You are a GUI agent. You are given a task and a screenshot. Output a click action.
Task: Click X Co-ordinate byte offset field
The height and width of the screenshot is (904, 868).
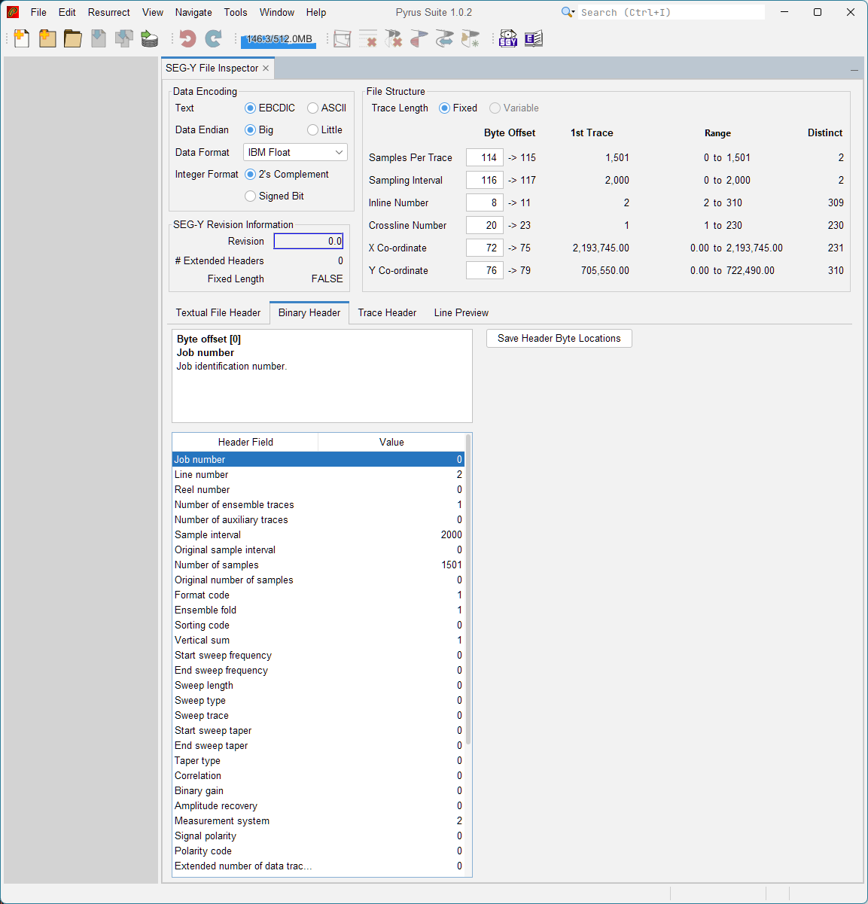[x=485, y=248]
